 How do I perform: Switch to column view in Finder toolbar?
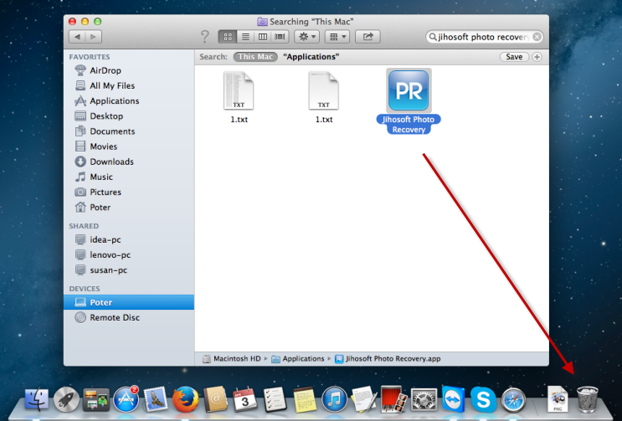pyautogui.click(x=263, y=37)
